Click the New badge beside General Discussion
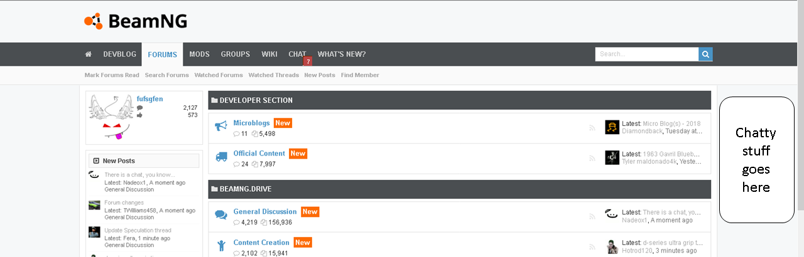This screenshot has width=804, height=257. [x=310, y=212]
